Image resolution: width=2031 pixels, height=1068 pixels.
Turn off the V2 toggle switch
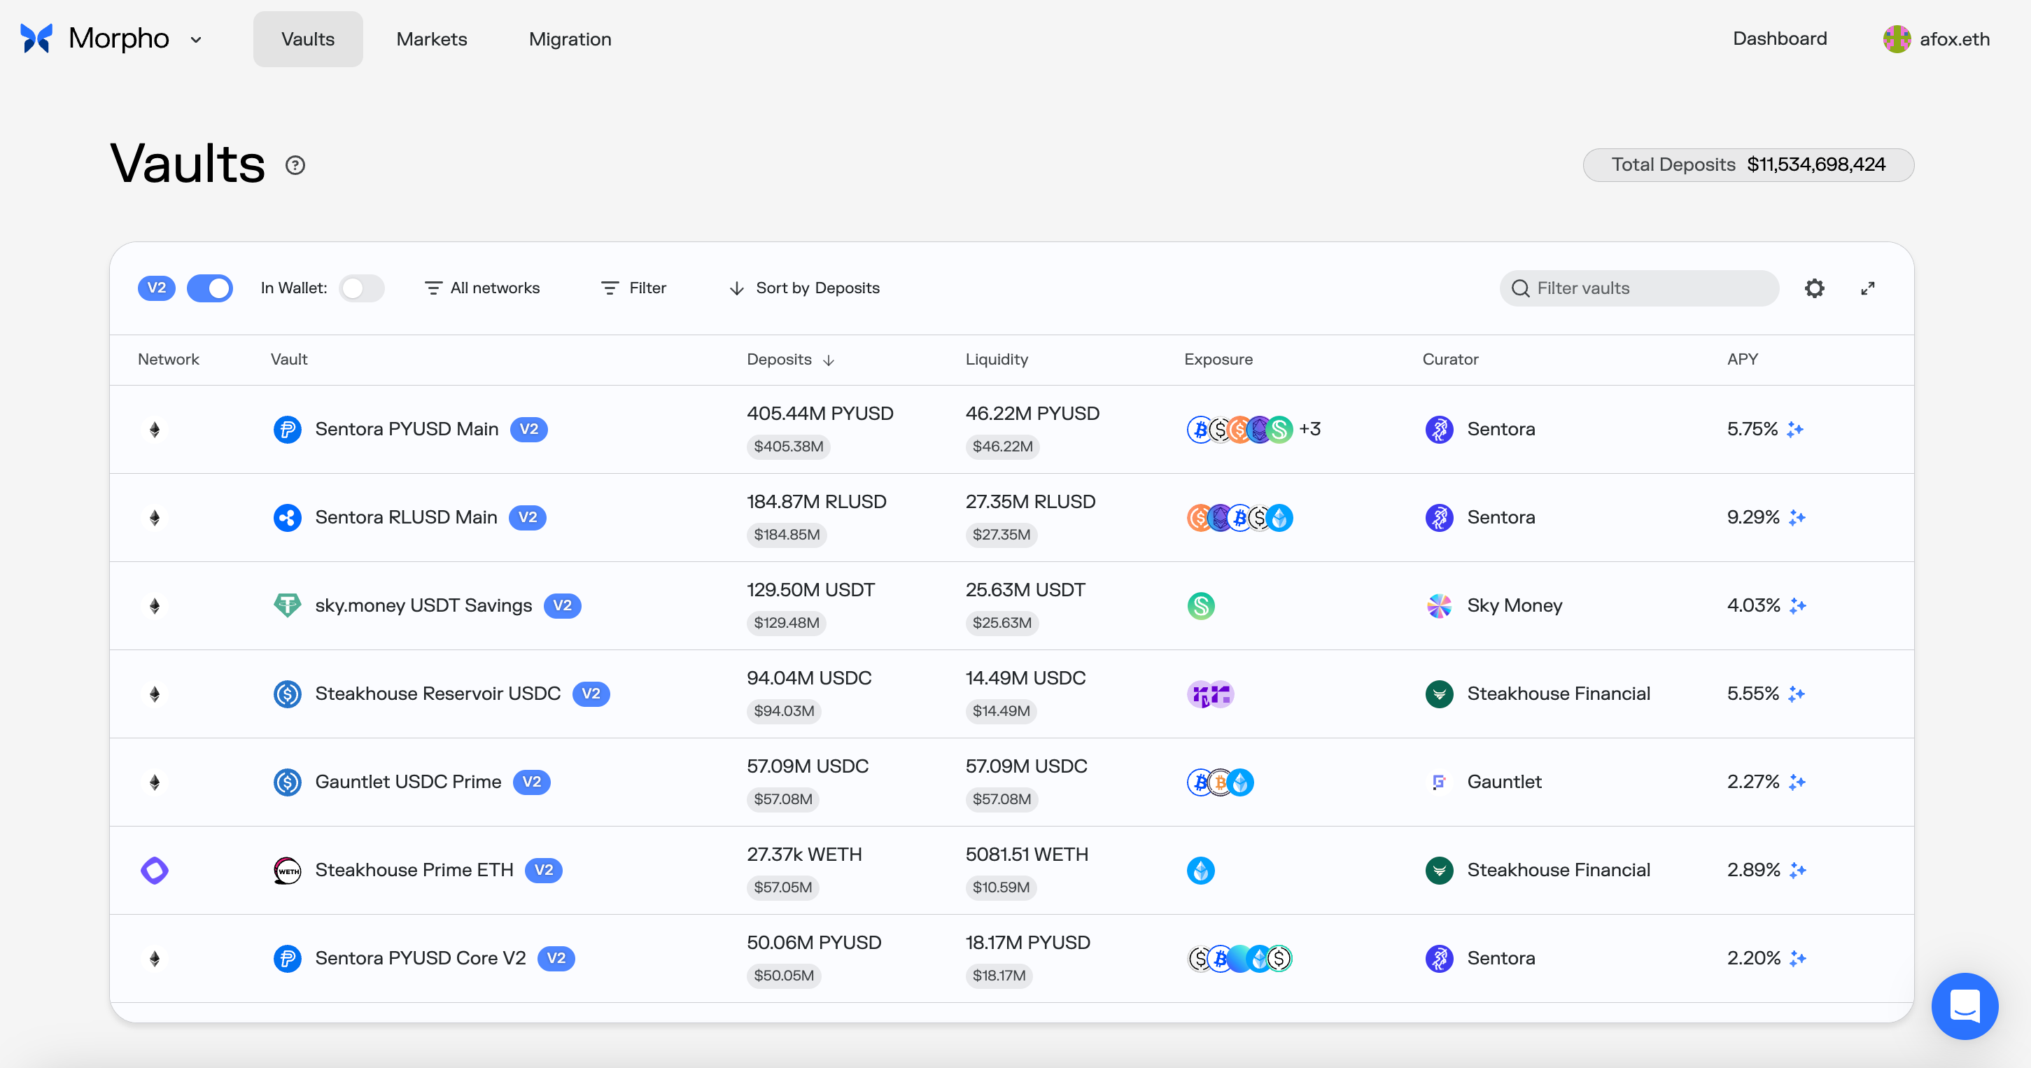pyautogui.click(x=210, y=288)
